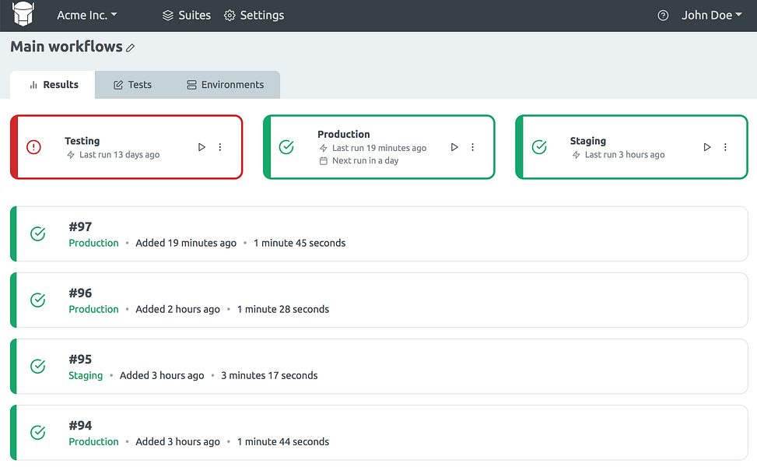The width and height of the screenshot is (757, 467).
Task: Click the Added 19 minutes ago text
Action: [186, 243]
